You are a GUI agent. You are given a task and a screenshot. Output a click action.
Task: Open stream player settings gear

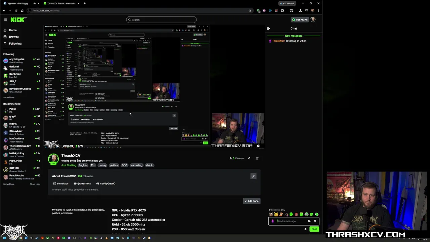[258, 146]
